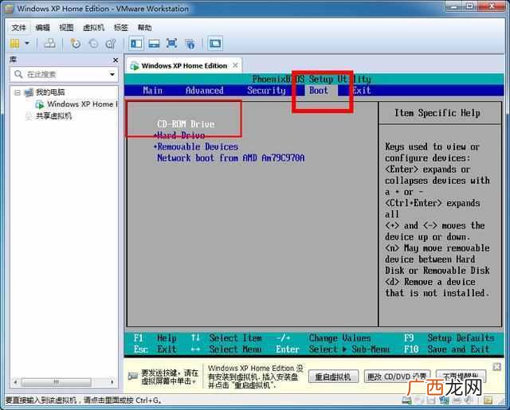Select Removable Devices boot entry
Viewport: 510px width, 410px height.
point(196,146)
